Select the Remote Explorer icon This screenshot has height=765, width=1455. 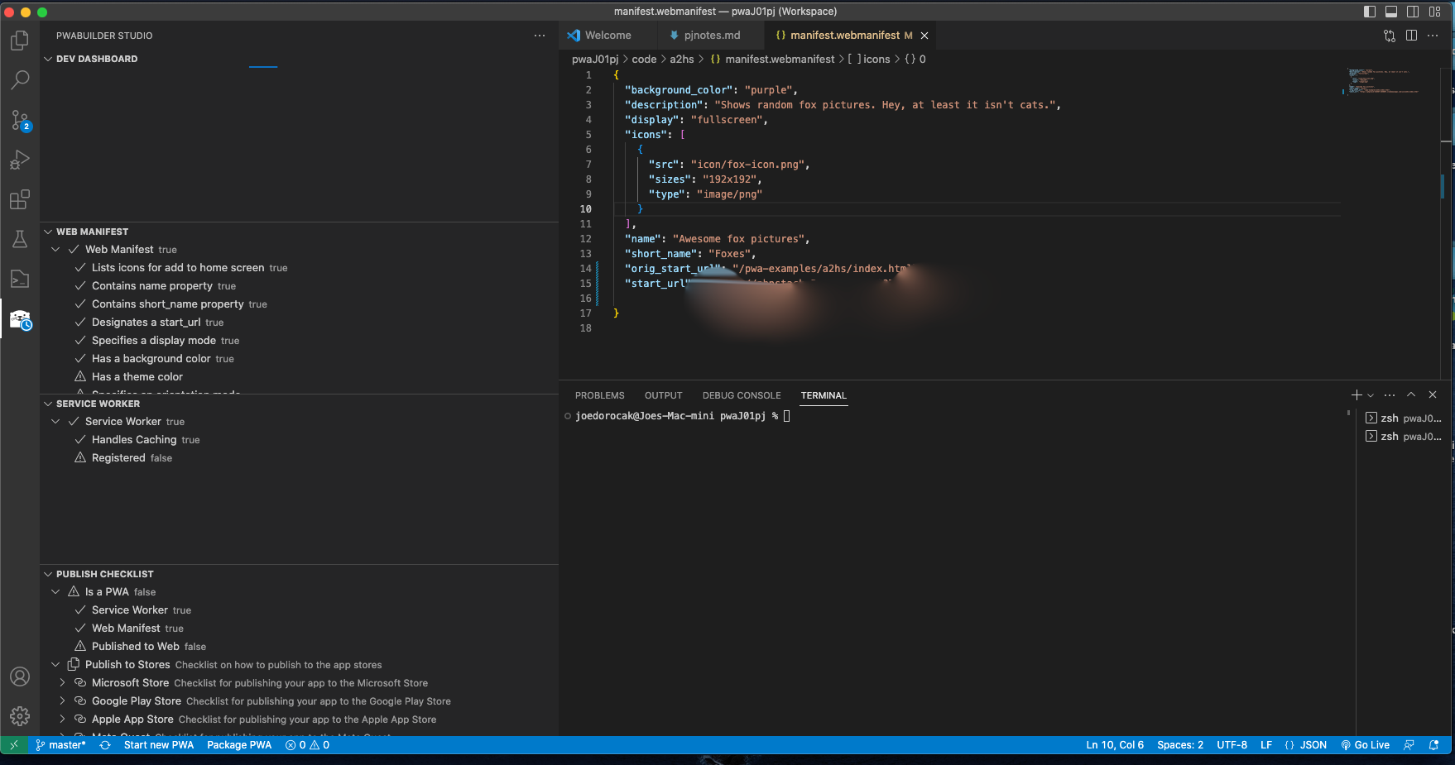tap(20, 279)
